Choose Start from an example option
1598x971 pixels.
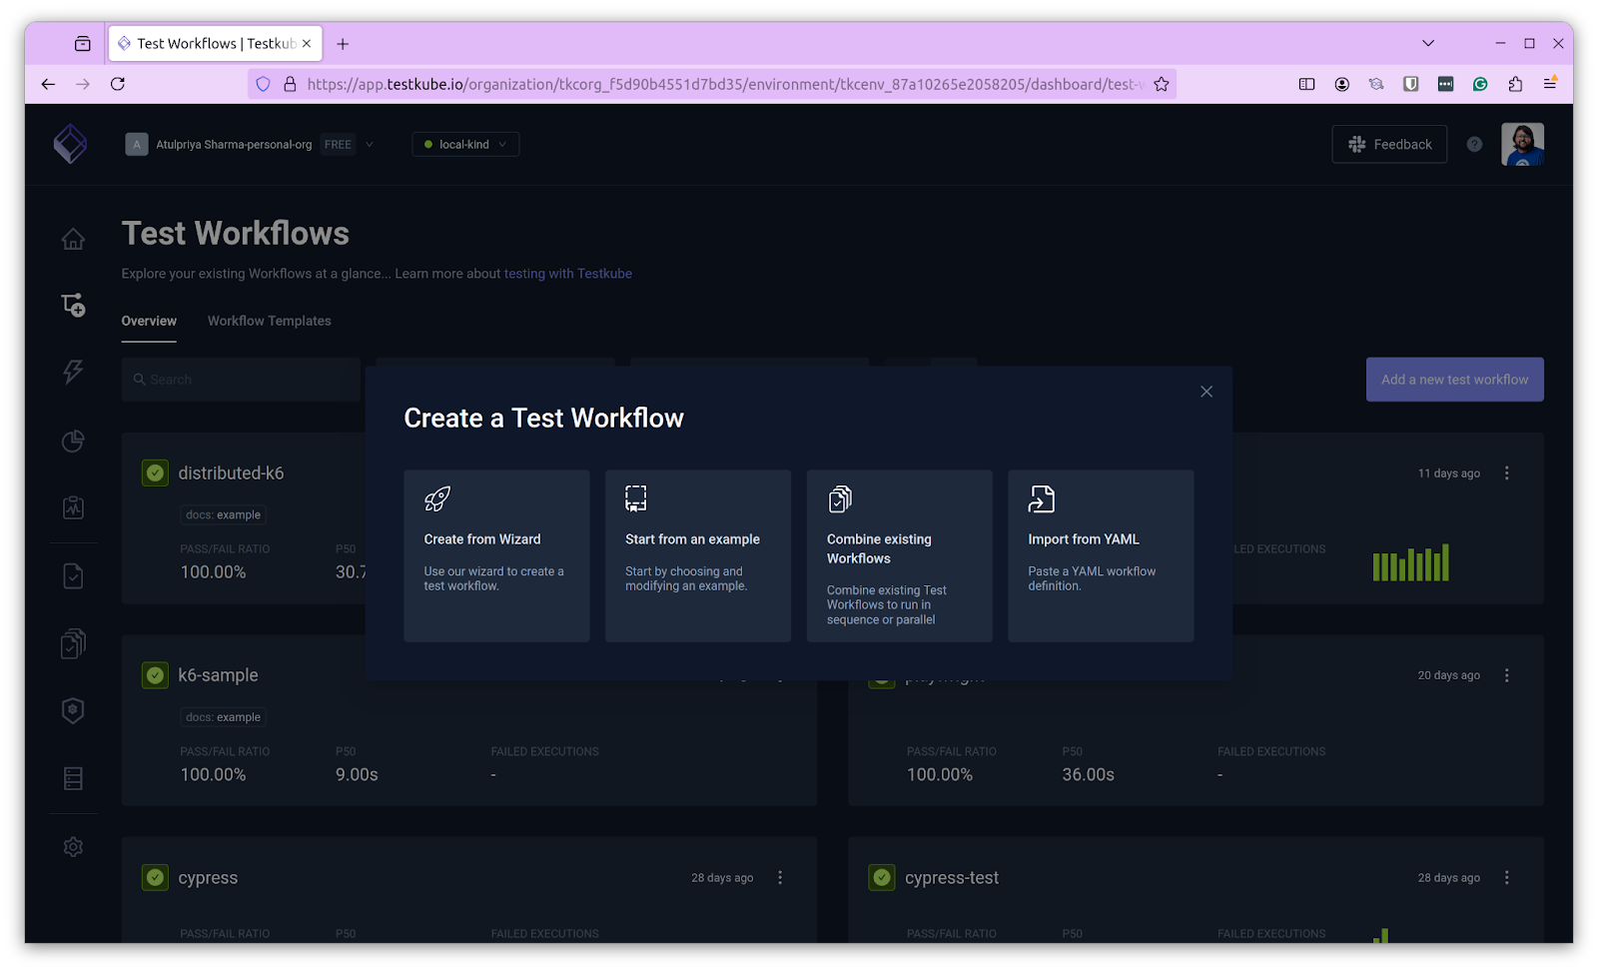(x=698, y=555)
